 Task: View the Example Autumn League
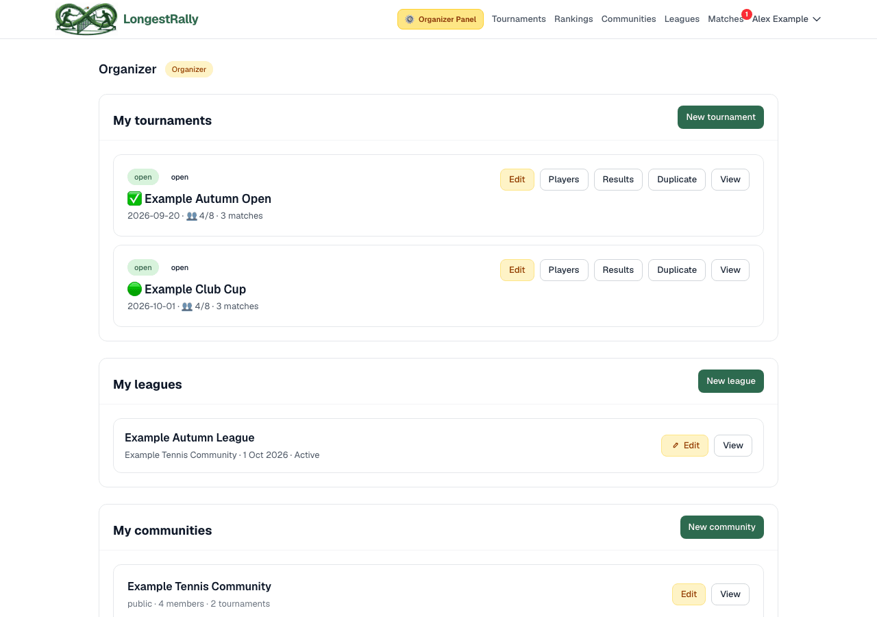click(x=733, y=446)
